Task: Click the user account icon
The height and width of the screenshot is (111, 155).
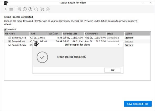Action: tap(48, 9)
